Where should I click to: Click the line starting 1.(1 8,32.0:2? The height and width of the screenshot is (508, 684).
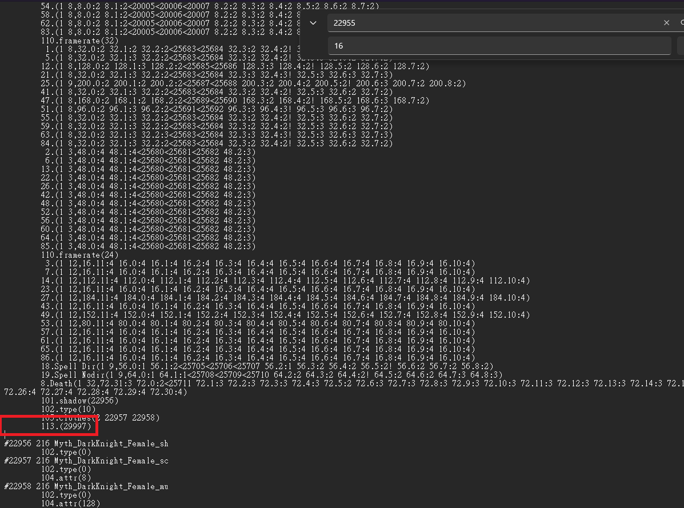[173, 49]
